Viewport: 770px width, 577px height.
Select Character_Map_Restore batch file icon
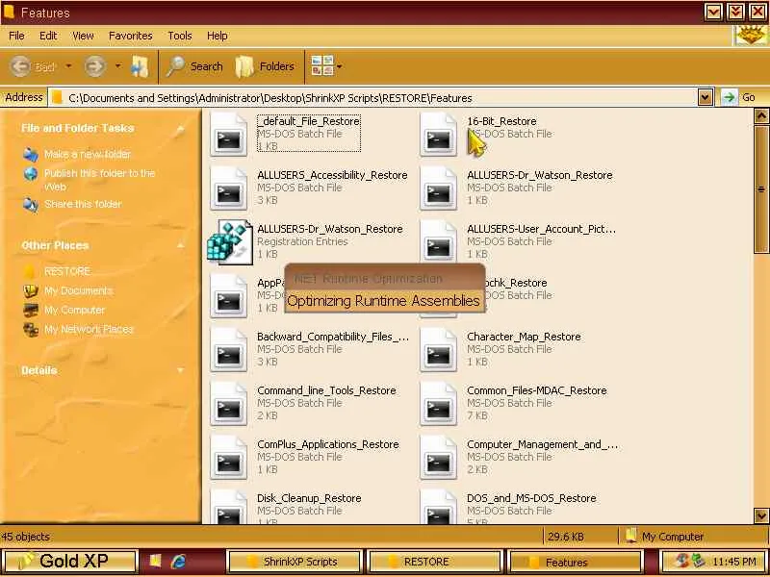[439, 350]
